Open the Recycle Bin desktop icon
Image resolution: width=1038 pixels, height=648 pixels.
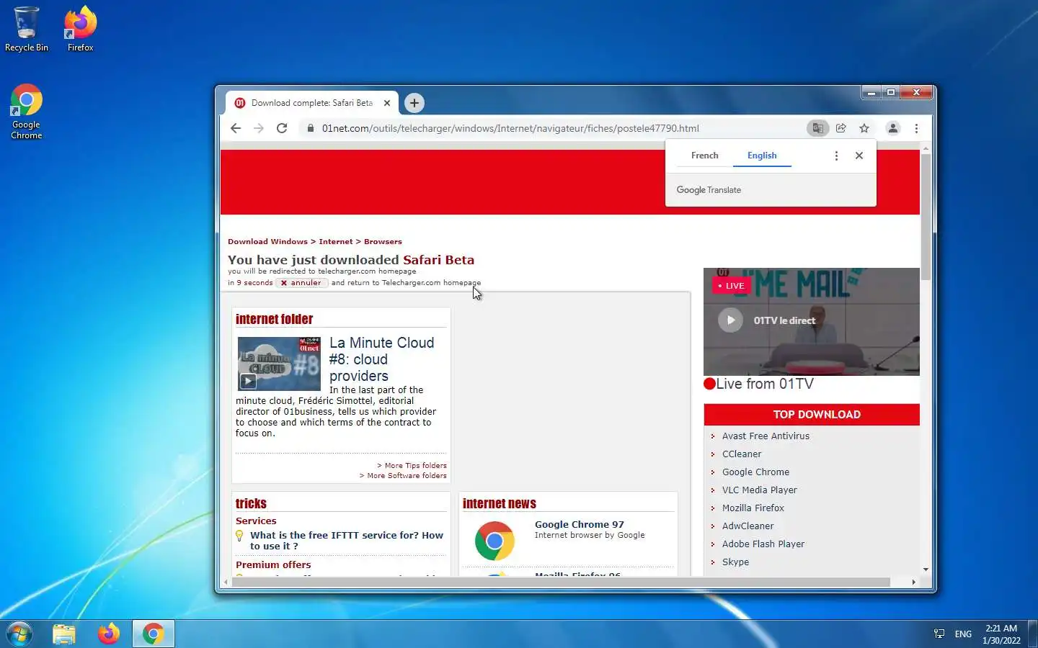[x=27, y=30]
